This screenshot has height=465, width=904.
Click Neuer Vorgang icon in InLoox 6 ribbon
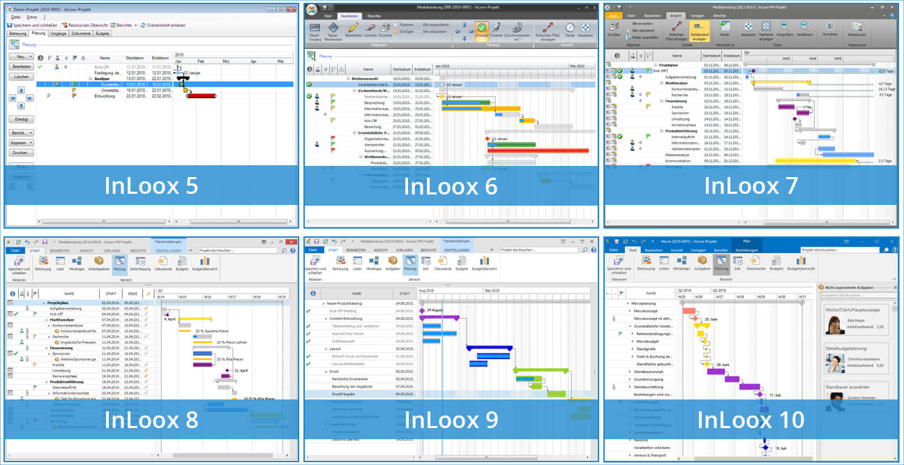pos(315,27)
